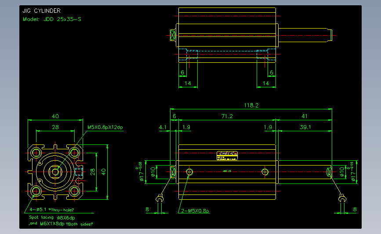Screen dimensions: 381x234
Task: Select the vertical 28 hole-spacing dimension
Action: [x=93, y=172]
